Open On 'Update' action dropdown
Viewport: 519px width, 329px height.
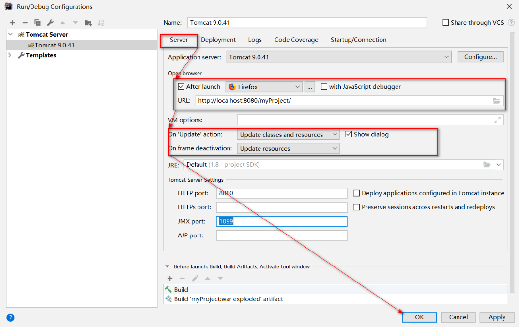288,135
